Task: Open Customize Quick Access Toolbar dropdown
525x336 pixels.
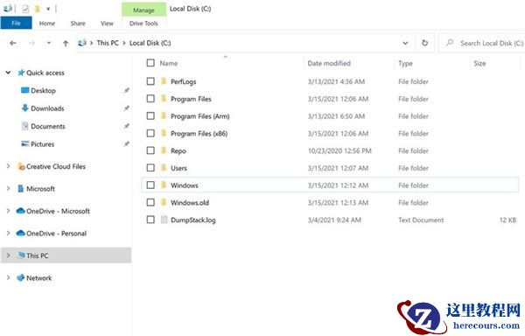Action: click(48, 9)
